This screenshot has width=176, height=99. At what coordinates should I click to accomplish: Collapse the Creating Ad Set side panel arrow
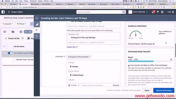coord(37,18)
